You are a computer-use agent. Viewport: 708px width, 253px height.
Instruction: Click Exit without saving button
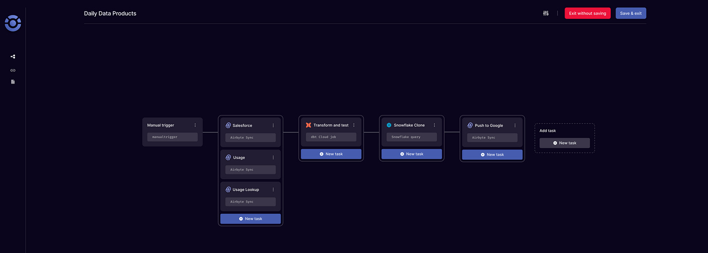click(587, 13)
